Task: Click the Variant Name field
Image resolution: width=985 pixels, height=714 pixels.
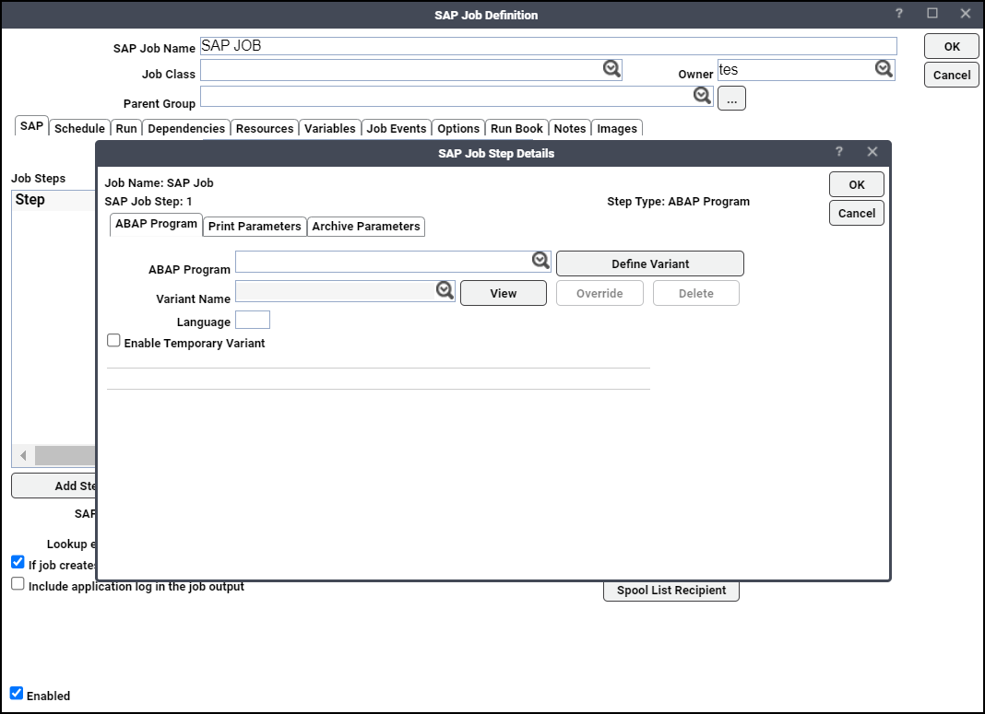Action: [345, 291]
